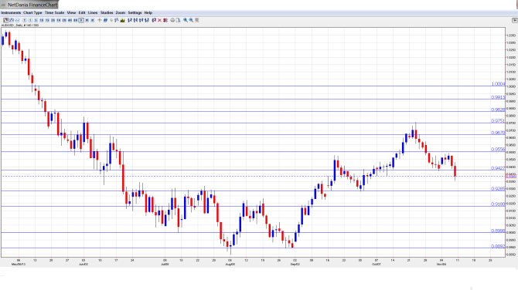Image resolution: width=518 pixels, height=290 pixels.
Task: Click the right panel expand icon
Action: [x=514, y=20]
